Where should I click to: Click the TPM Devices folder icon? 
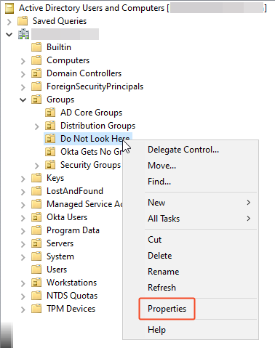point(36,309)
